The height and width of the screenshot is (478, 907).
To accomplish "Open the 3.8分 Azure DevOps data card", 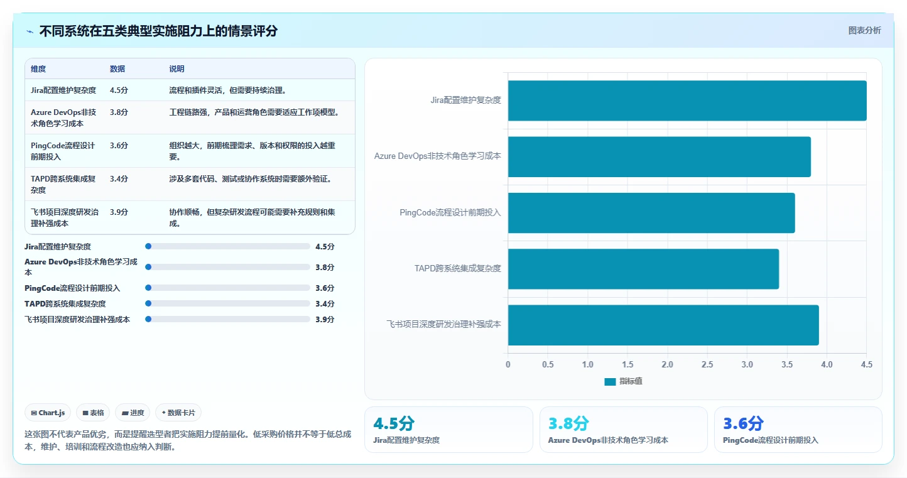I will (623, 430).
